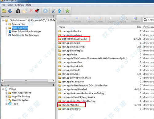
Task: Click the copy documents toolbar icon
Action: pyautogui.click(x=18, y=11)
